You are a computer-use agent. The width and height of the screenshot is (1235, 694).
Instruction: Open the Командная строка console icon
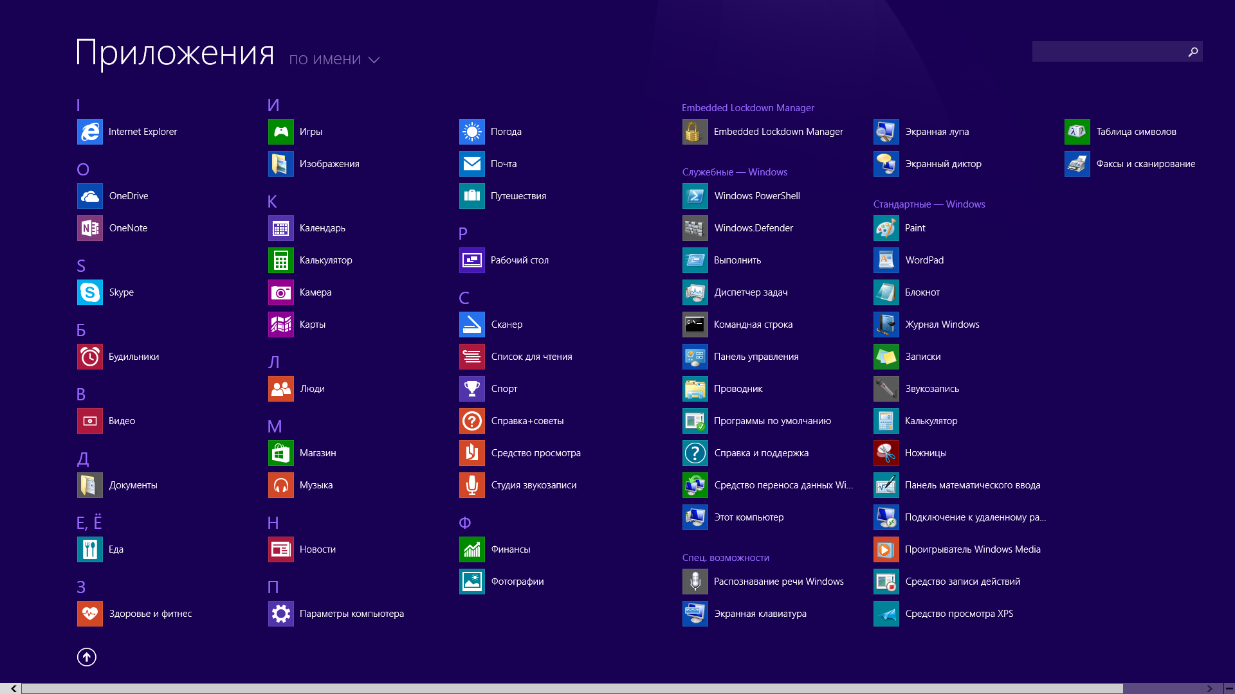click(695, 325)
